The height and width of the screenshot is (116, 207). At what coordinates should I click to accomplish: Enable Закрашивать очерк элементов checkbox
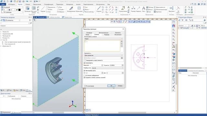(85, 60)
